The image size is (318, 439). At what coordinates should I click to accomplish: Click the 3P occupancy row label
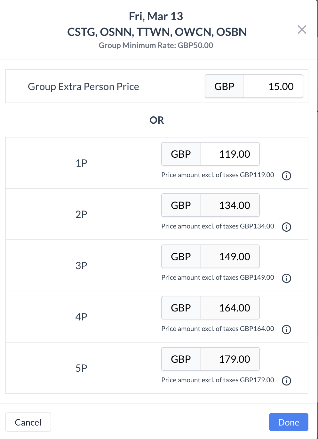(81, 265)
